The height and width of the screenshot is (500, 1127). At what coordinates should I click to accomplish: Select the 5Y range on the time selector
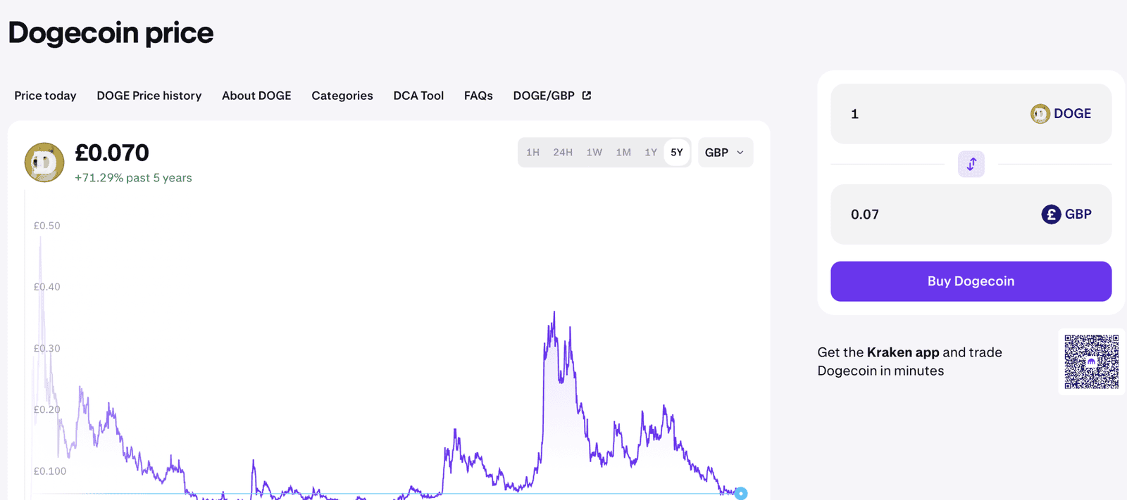tap(676, 152)
